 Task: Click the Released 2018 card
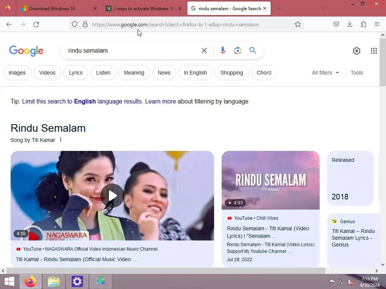point(351,178)
